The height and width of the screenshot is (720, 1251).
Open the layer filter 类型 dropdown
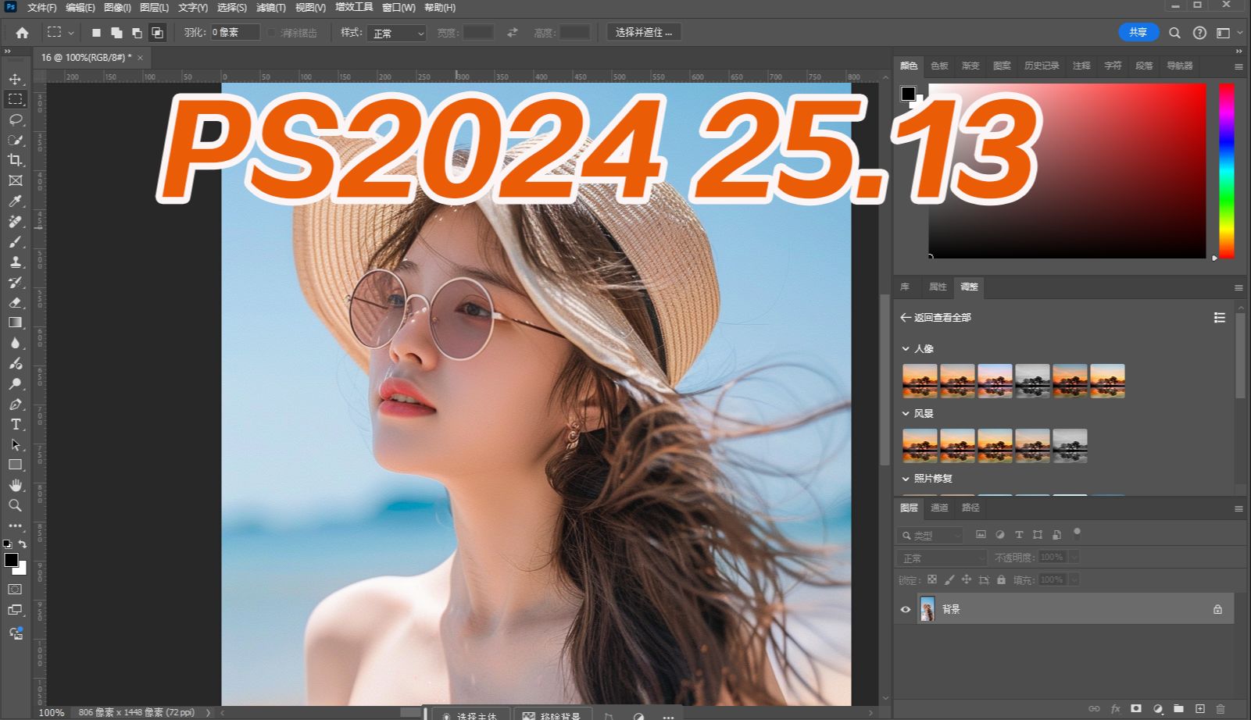(931, 536)
